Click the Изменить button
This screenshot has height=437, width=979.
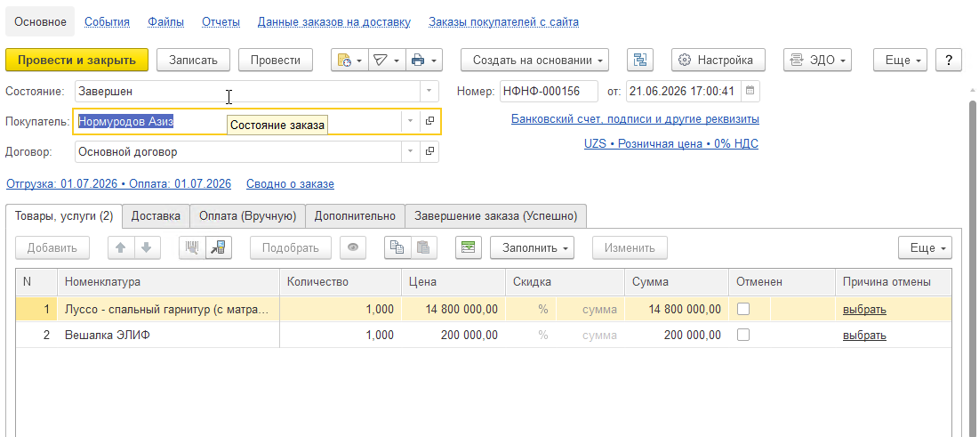[x=630, y=247]
